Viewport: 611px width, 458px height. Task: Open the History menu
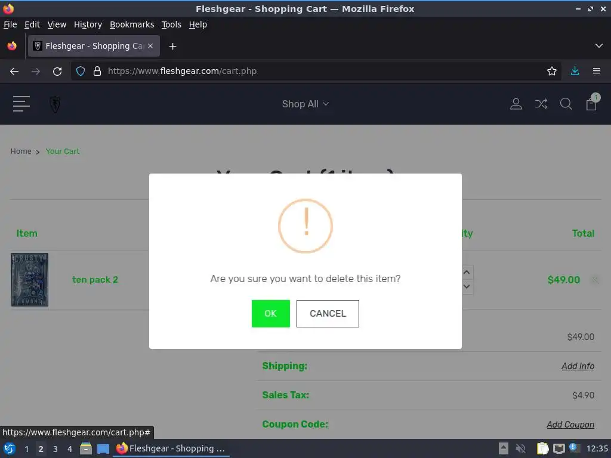click(88, 24)
